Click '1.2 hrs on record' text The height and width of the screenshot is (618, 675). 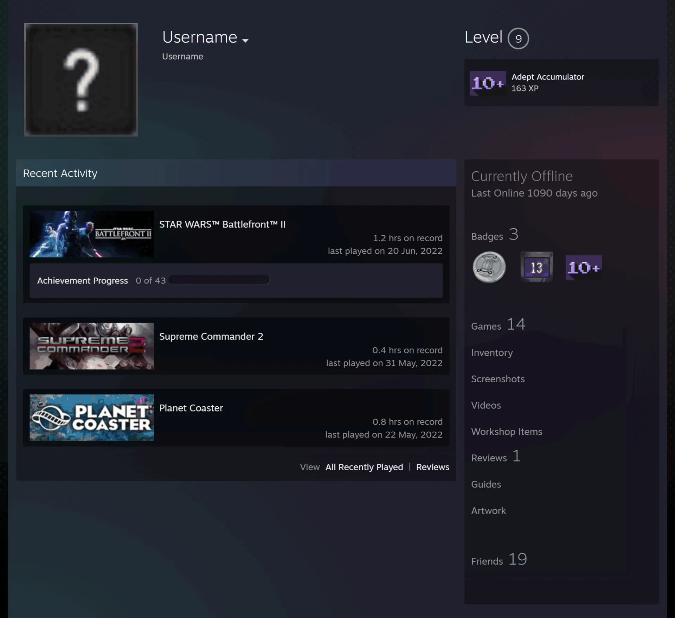point(407,238)
